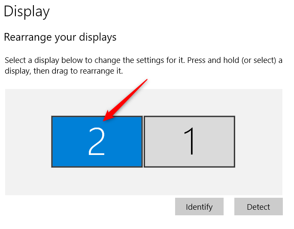The width and height of the screenshot is (294, 229).
Task: Click empty canvas right of display 1
Action: click(x=258, y=141)
